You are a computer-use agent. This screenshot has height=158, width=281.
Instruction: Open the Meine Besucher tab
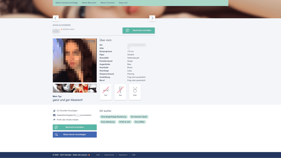(x=89, y=3)
